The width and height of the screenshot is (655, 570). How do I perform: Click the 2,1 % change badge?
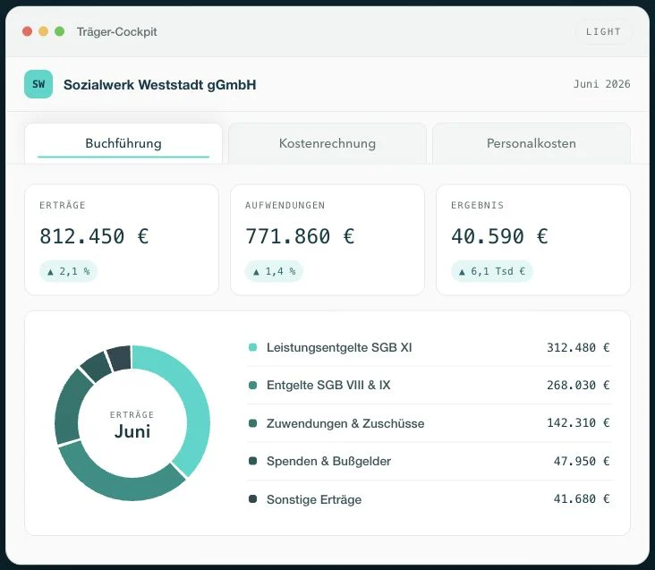[68, 271]
